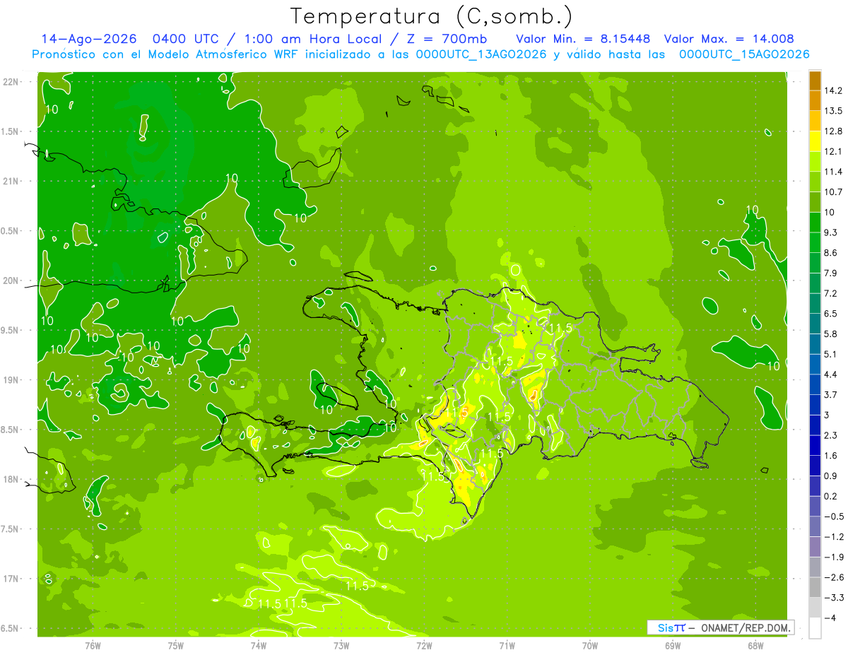Pick the dark orange swatch above 14.2
Image resolution: width=848 pixels, height=655 pixels.
pos(815,81)
